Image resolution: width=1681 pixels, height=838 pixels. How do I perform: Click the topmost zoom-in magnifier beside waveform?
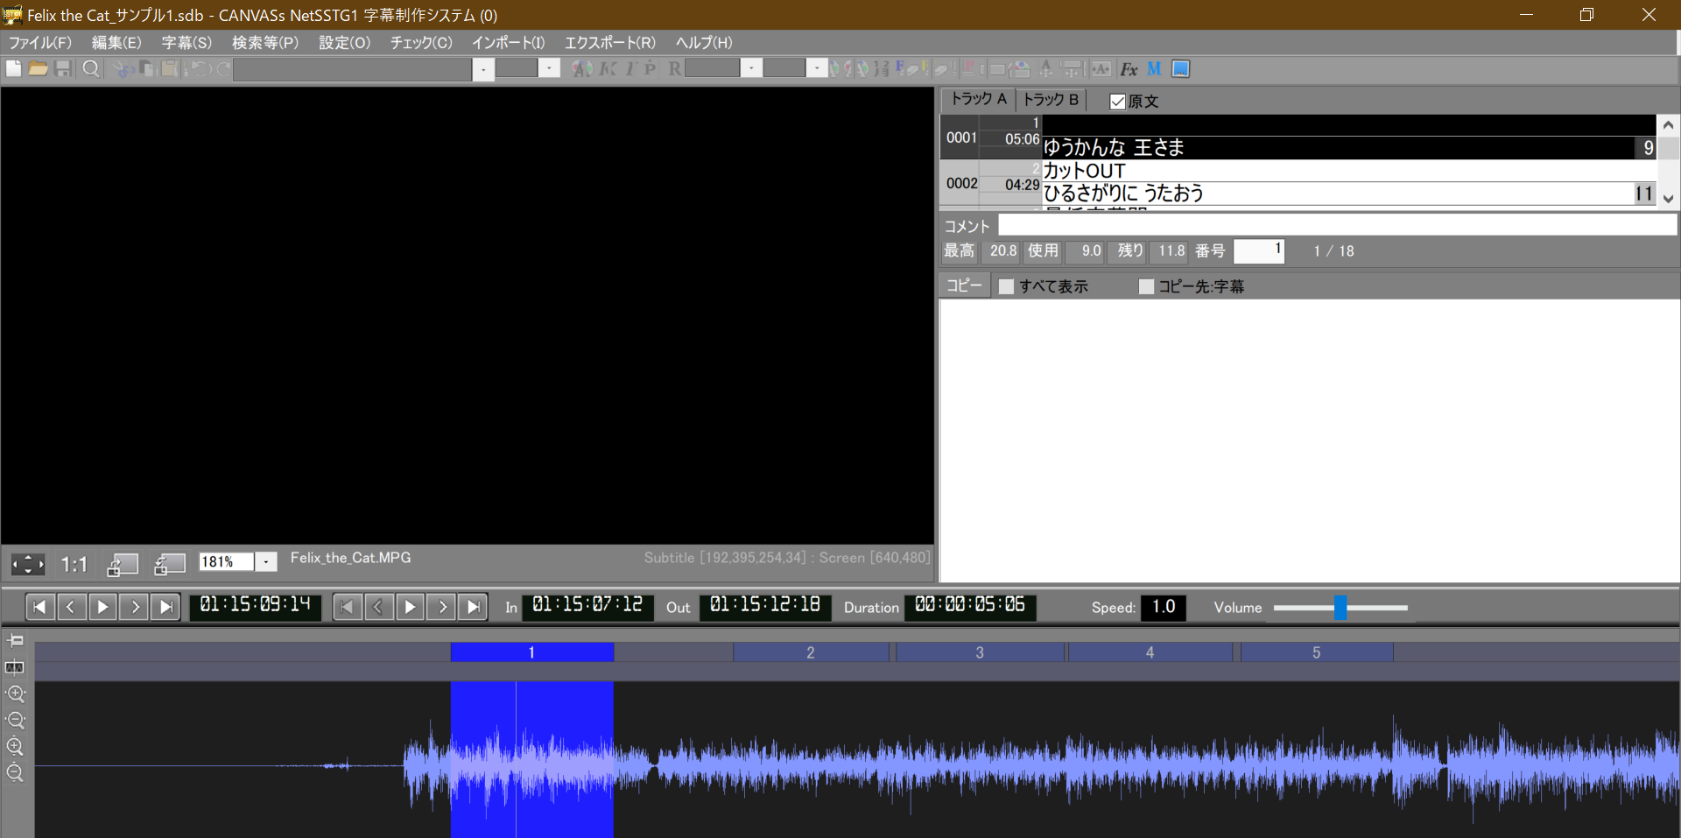coord(16,694)
